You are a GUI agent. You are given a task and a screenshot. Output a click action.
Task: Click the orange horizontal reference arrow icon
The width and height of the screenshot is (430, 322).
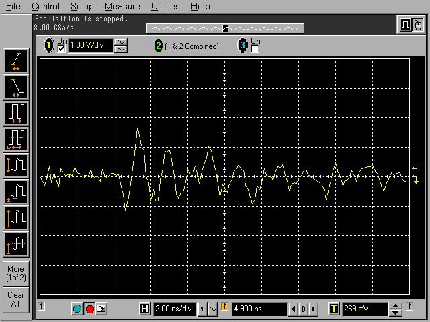[x=224, y=307]
